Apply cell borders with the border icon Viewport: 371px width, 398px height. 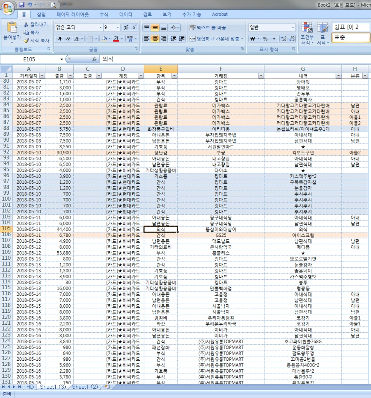[90, 38]
